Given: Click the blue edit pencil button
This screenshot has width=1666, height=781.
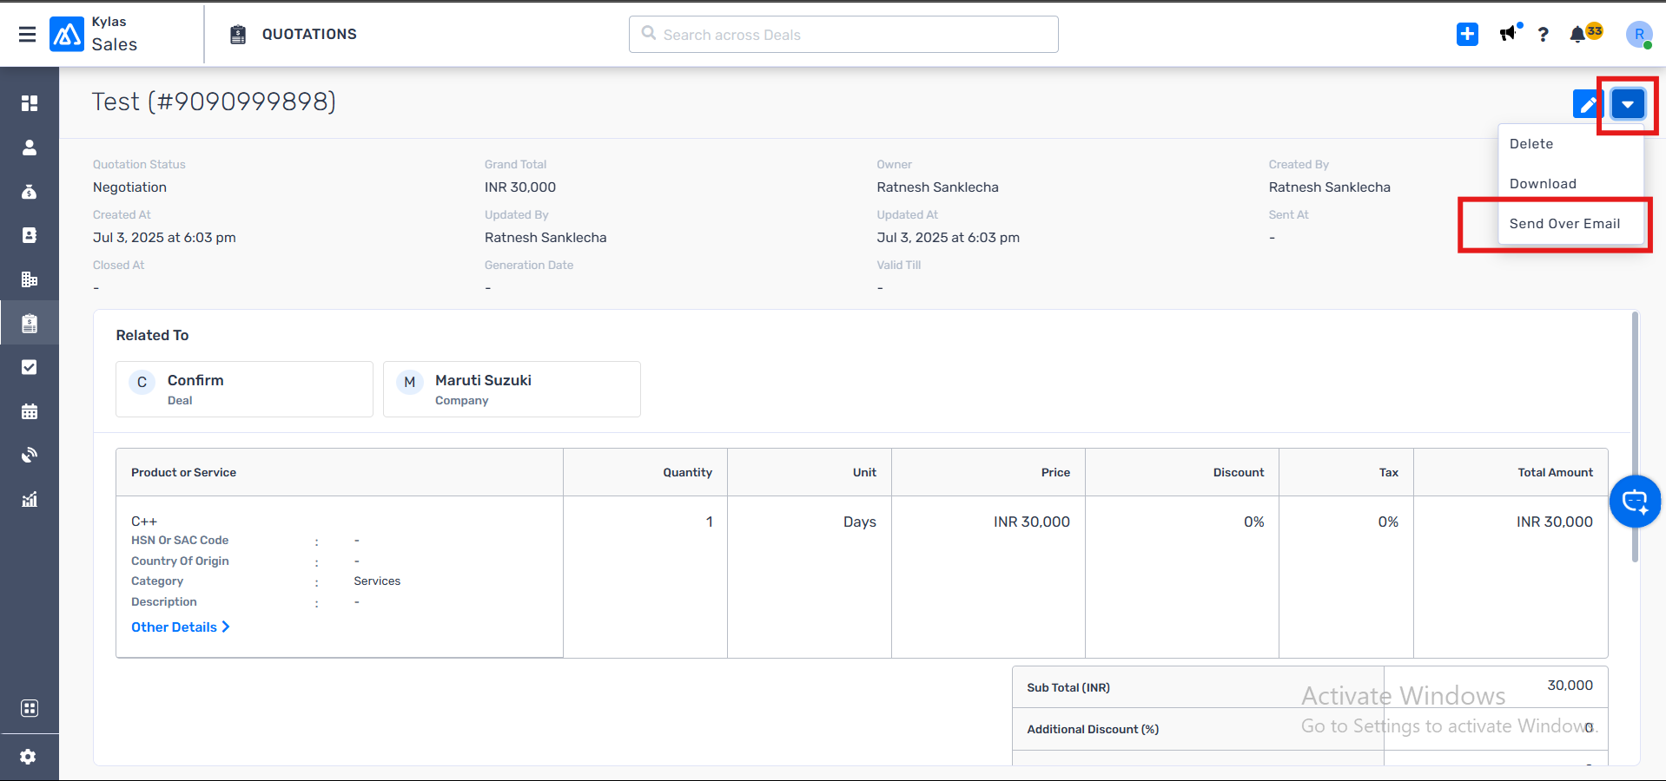Looking at the screenshot, I should pyautogui.click(x=1588, y=104).
